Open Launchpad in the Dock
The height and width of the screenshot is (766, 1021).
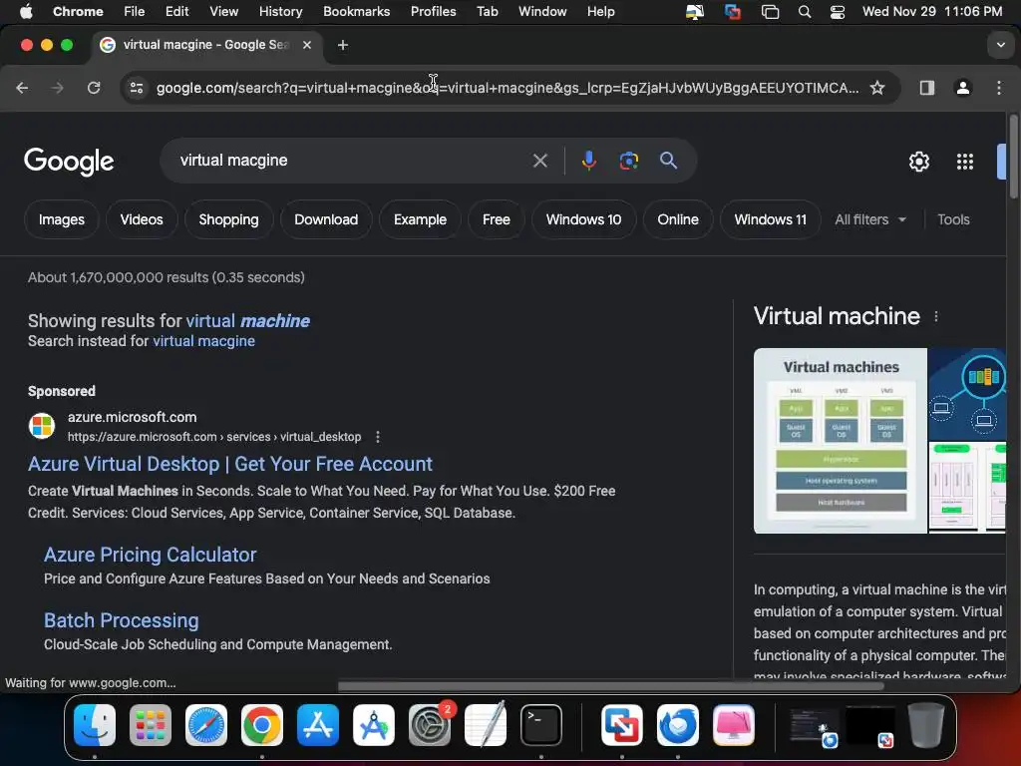(151, 724)
